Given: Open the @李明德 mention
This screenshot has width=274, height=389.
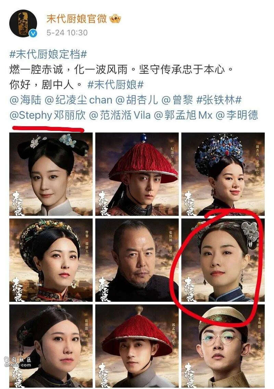Looking at the screenshot, I should point(237,115).
